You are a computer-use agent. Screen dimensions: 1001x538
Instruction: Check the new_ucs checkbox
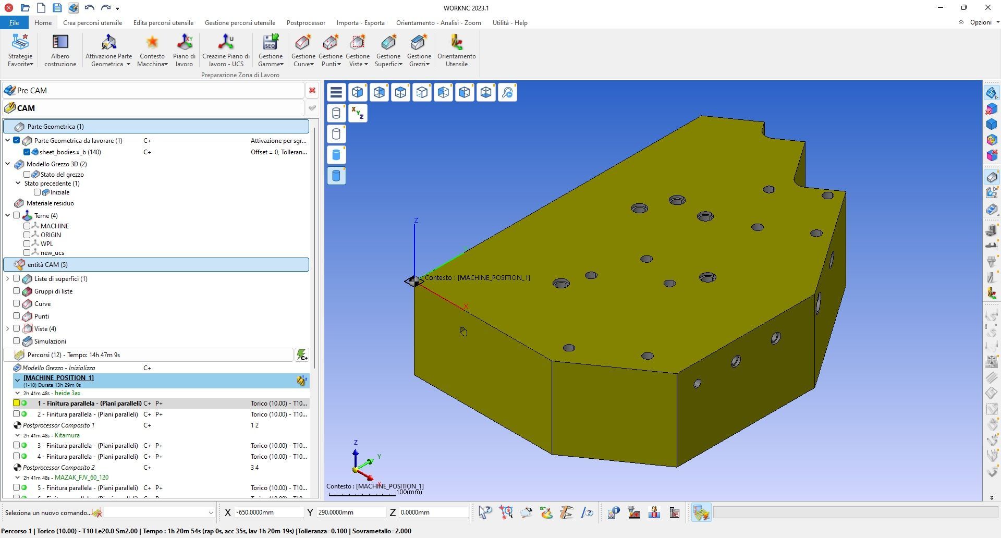click(x=27, y=253)
